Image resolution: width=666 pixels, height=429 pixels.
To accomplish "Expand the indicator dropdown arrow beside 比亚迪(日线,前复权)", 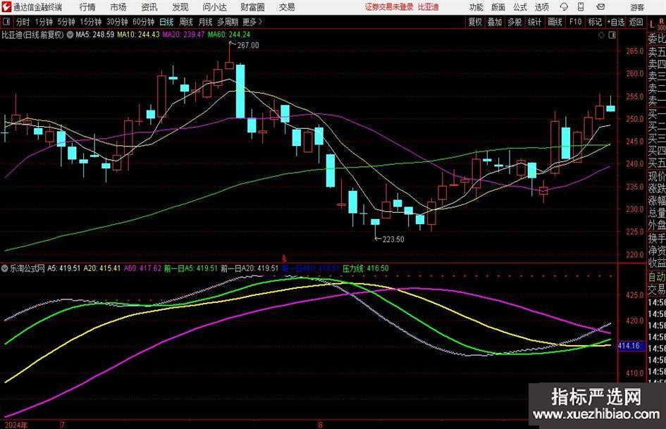I will click(x=70, y=35).
